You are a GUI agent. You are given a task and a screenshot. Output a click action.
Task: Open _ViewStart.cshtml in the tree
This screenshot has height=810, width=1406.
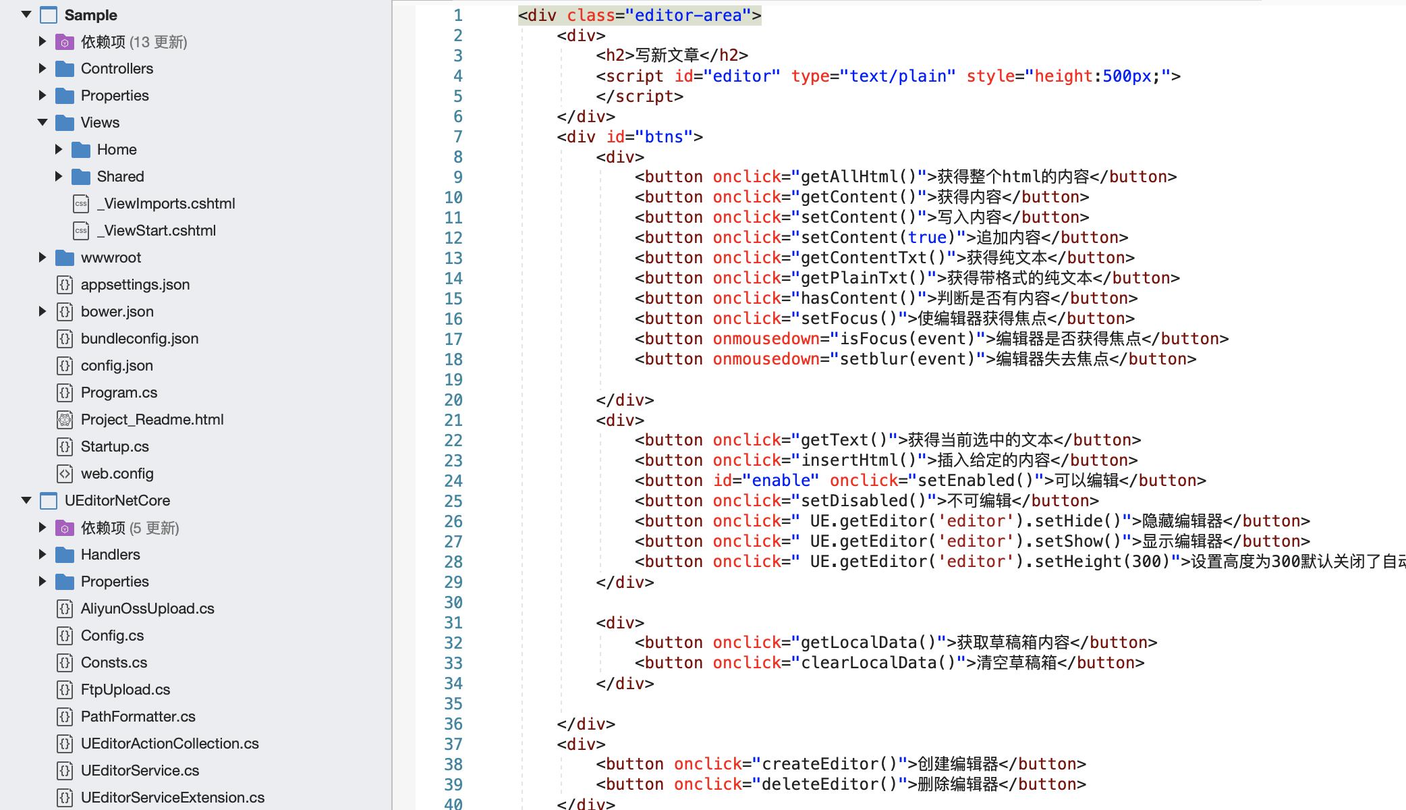(157, 231)
